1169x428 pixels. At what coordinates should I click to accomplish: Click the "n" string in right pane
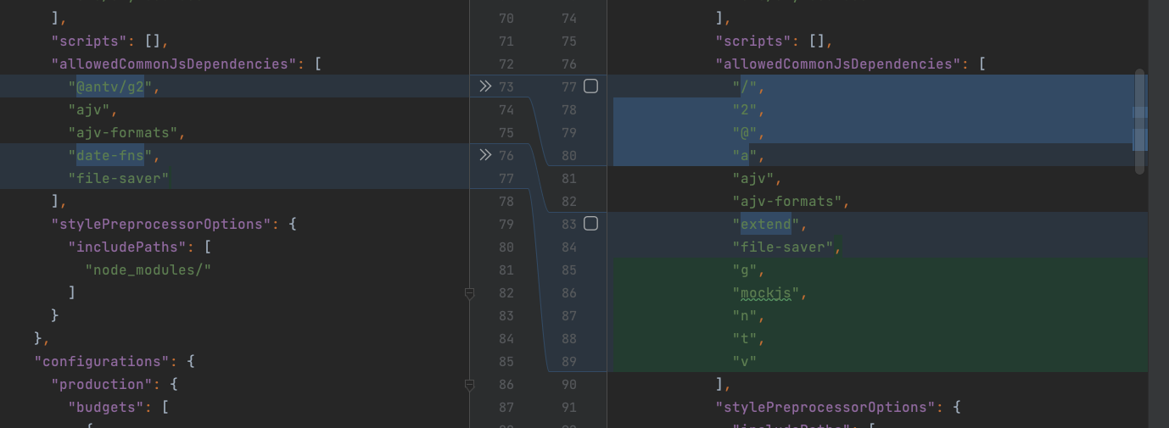click(745, 315)
